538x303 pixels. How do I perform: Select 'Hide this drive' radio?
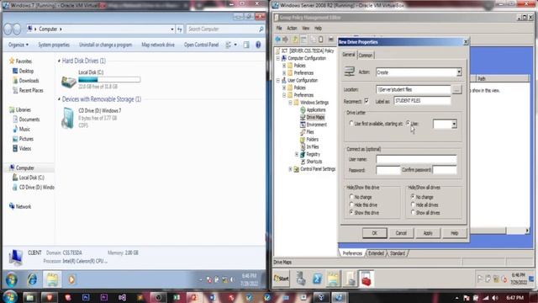[x=351, y=205]
